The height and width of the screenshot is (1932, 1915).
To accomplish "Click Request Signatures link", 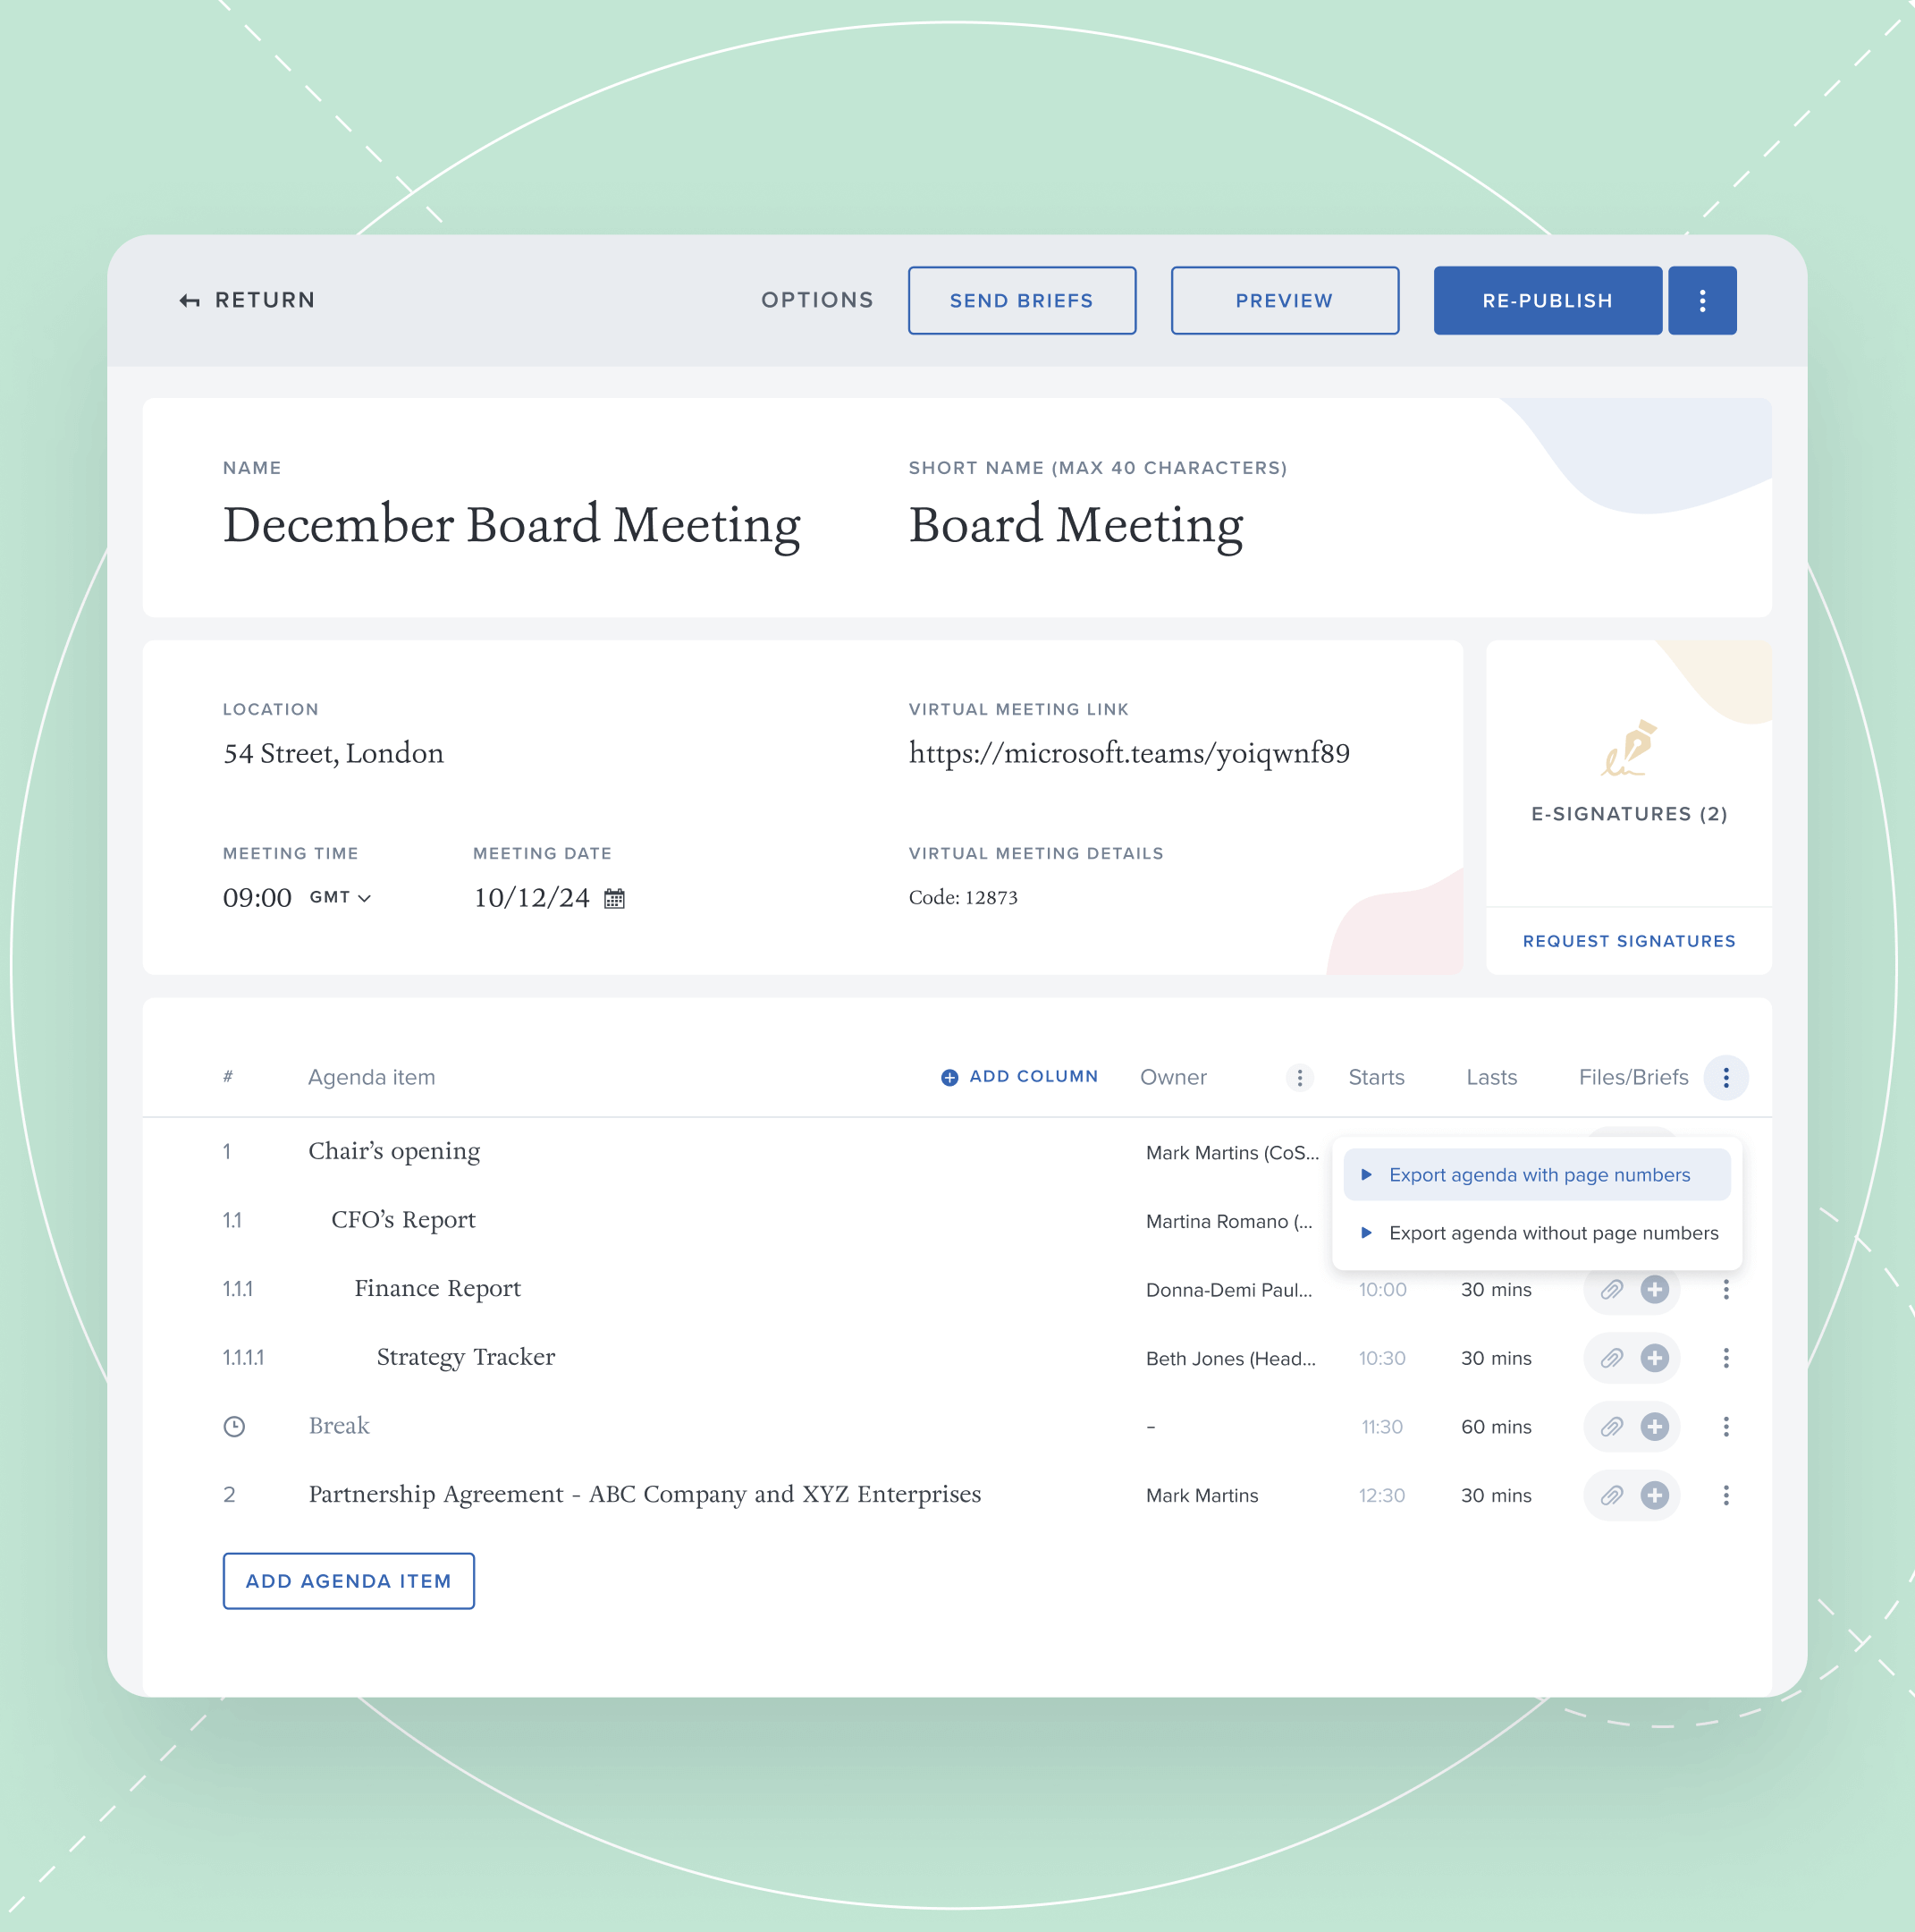I will pyautogui.click(x=1628, y=941).
